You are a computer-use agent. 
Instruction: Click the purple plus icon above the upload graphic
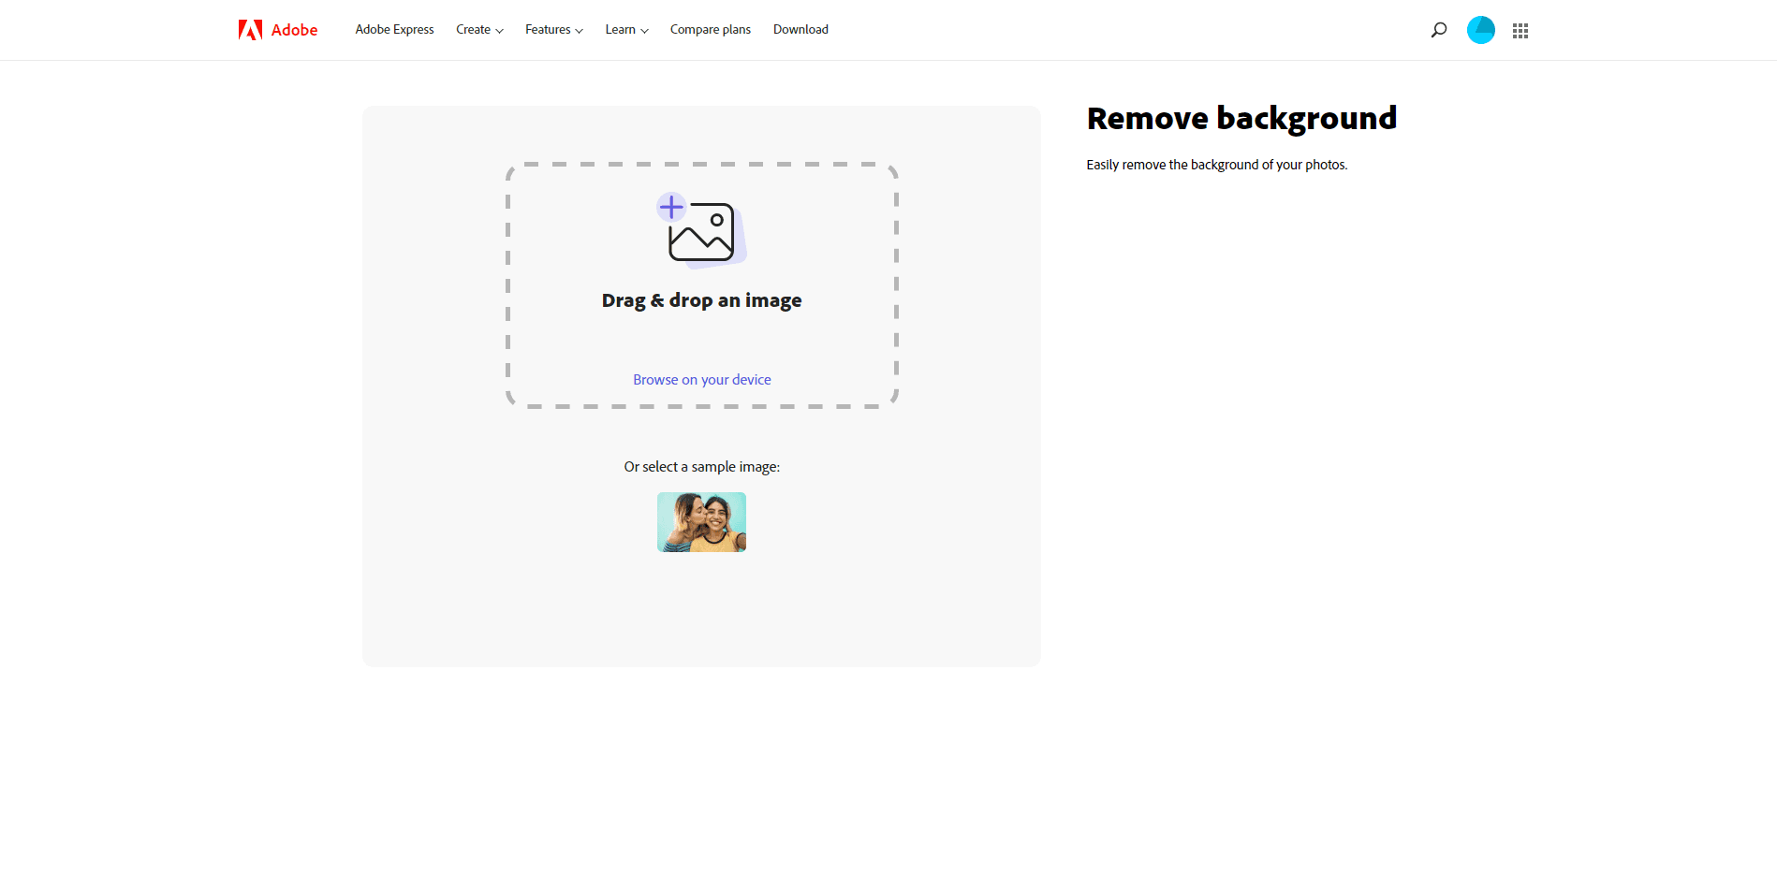coord(671,208)
